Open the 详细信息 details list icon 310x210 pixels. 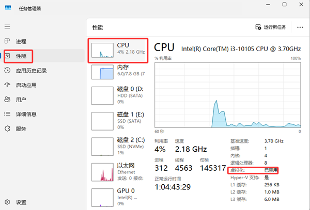(x=7, y=114)
